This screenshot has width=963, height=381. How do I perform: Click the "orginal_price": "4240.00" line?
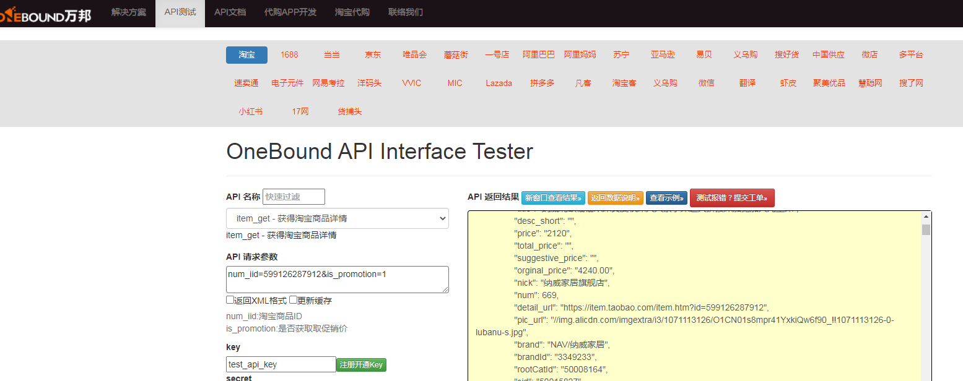(564, 270)
